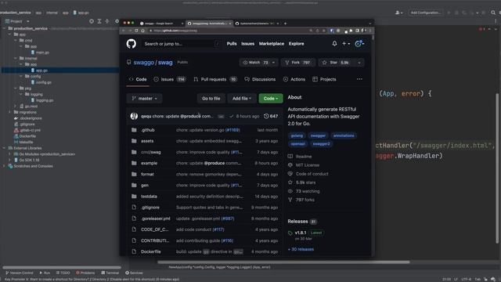501x282 pixels.
Task: Focus the Search or jump to field
Action: click(182, 44)
